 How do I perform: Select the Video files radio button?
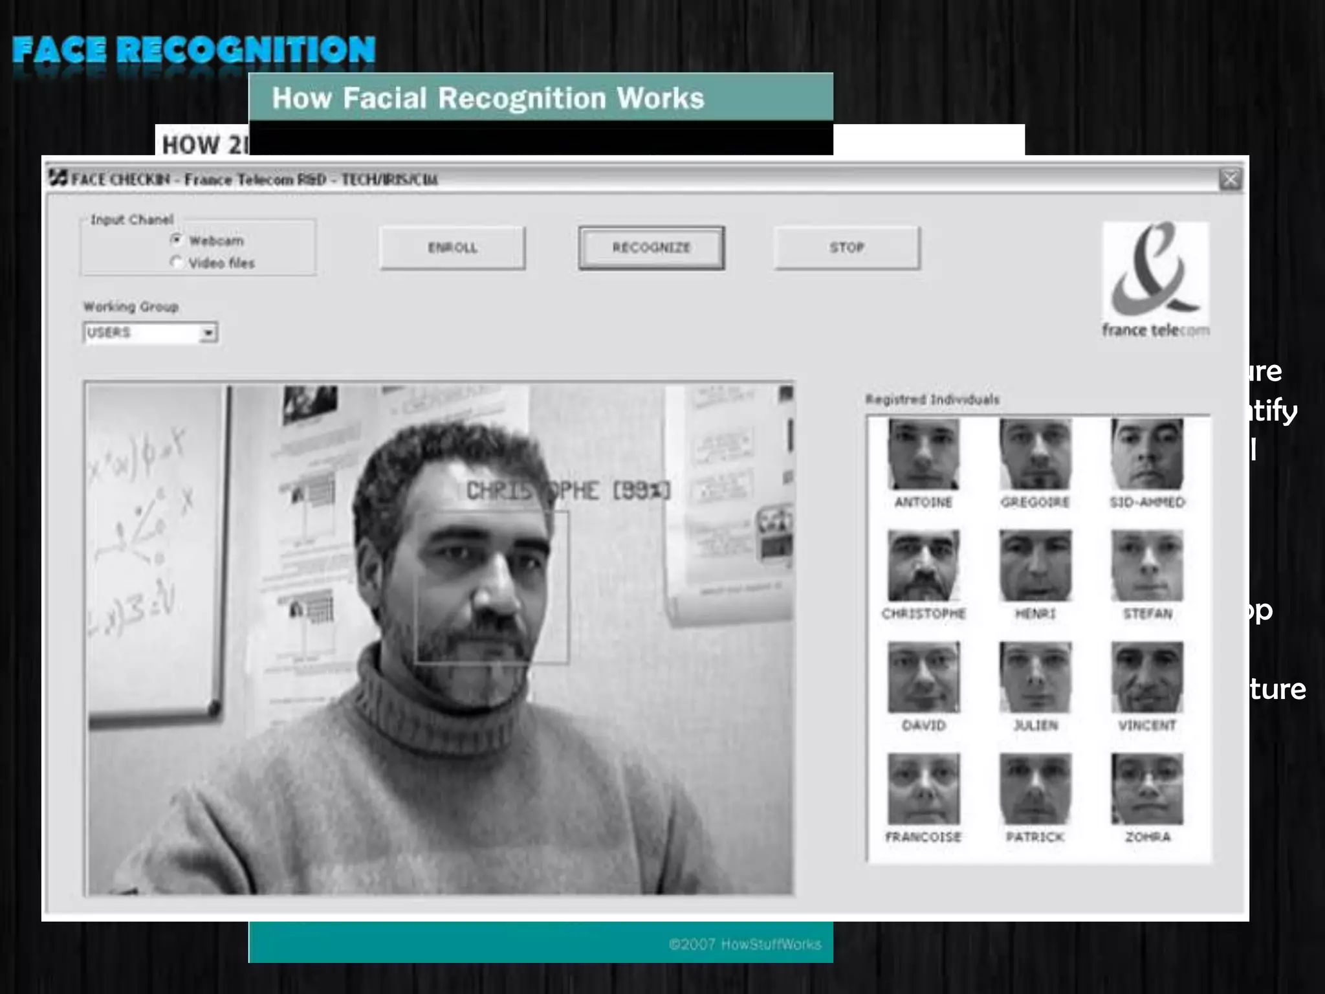point(176,262)
